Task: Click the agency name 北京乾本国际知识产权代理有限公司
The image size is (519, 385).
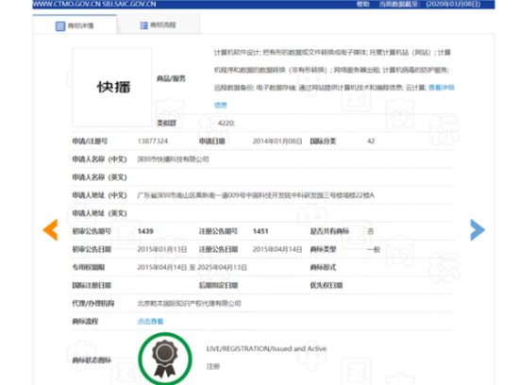Action: pos(190,303)
